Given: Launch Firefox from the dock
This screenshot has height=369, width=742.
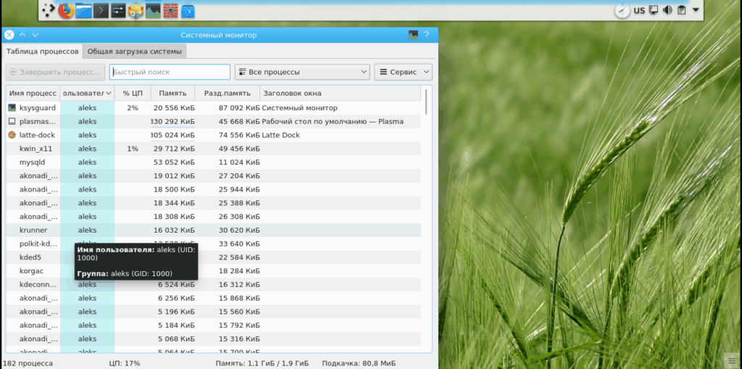Looking at the screenshot, I should pos(66,10).
